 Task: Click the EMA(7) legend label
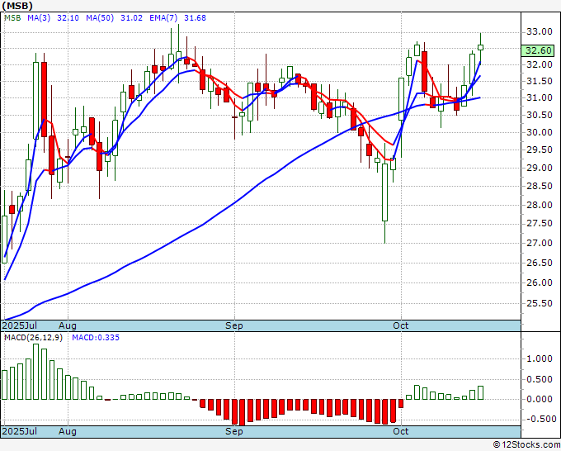tap(163, 17)
